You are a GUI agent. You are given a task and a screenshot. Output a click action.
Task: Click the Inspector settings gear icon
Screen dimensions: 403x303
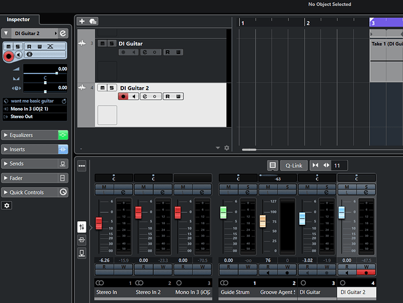(7, 205)
